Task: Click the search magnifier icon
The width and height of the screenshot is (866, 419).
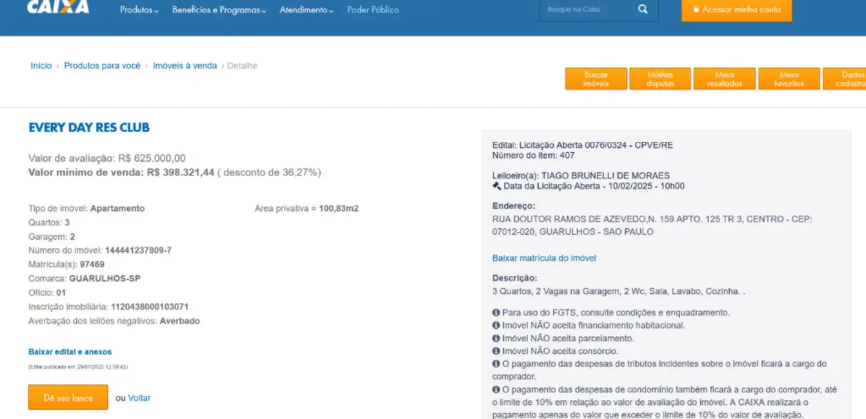Action: (642, 9)
